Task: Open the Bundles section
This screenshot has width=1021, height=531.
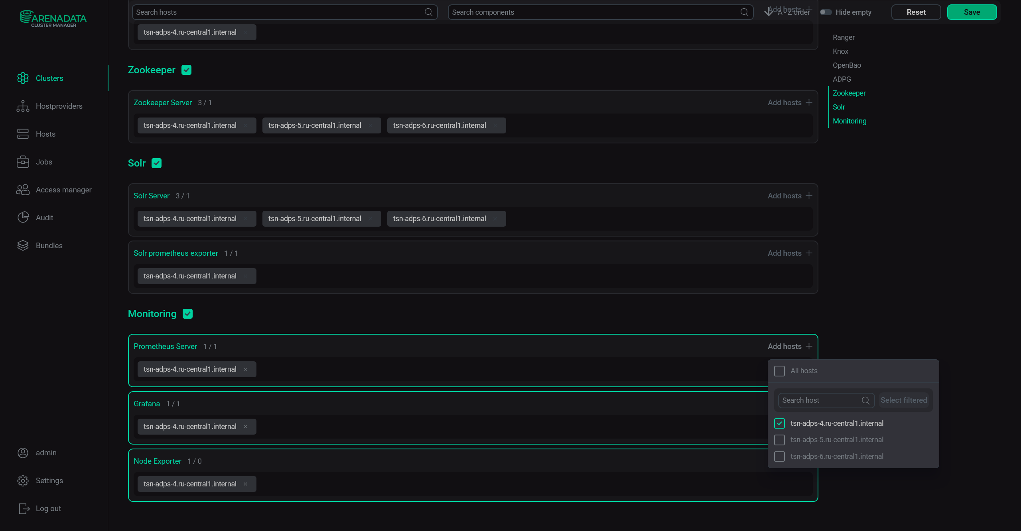Action: click(49, 245)
